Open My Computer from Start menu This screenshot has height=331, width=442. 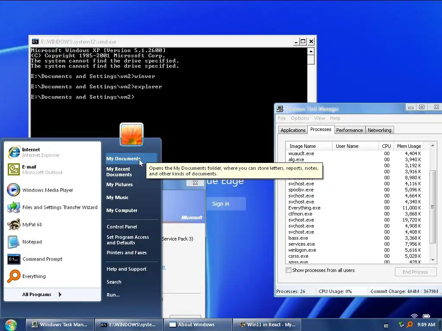click(131, 210)
